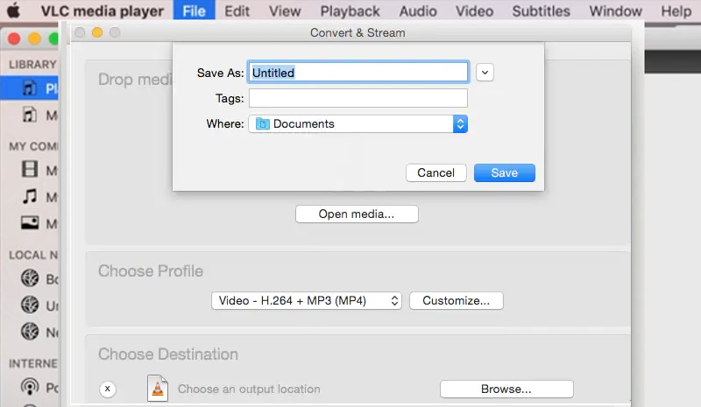Select the media library music-note sidebar icon

point(30,115)
